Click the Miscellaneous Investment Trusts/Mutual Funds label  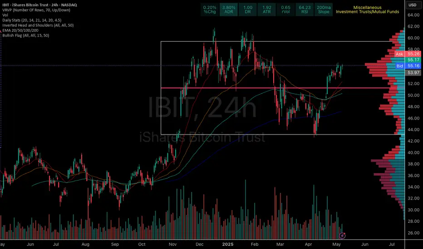pos(368,10)
